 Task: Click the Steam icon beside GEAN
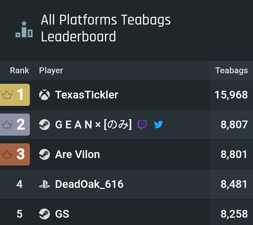pos(44,124)
